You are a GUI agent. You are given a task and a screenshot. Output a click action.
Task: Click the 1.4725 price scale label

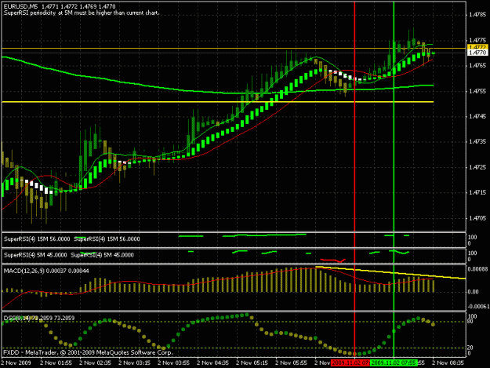point(477,167)
